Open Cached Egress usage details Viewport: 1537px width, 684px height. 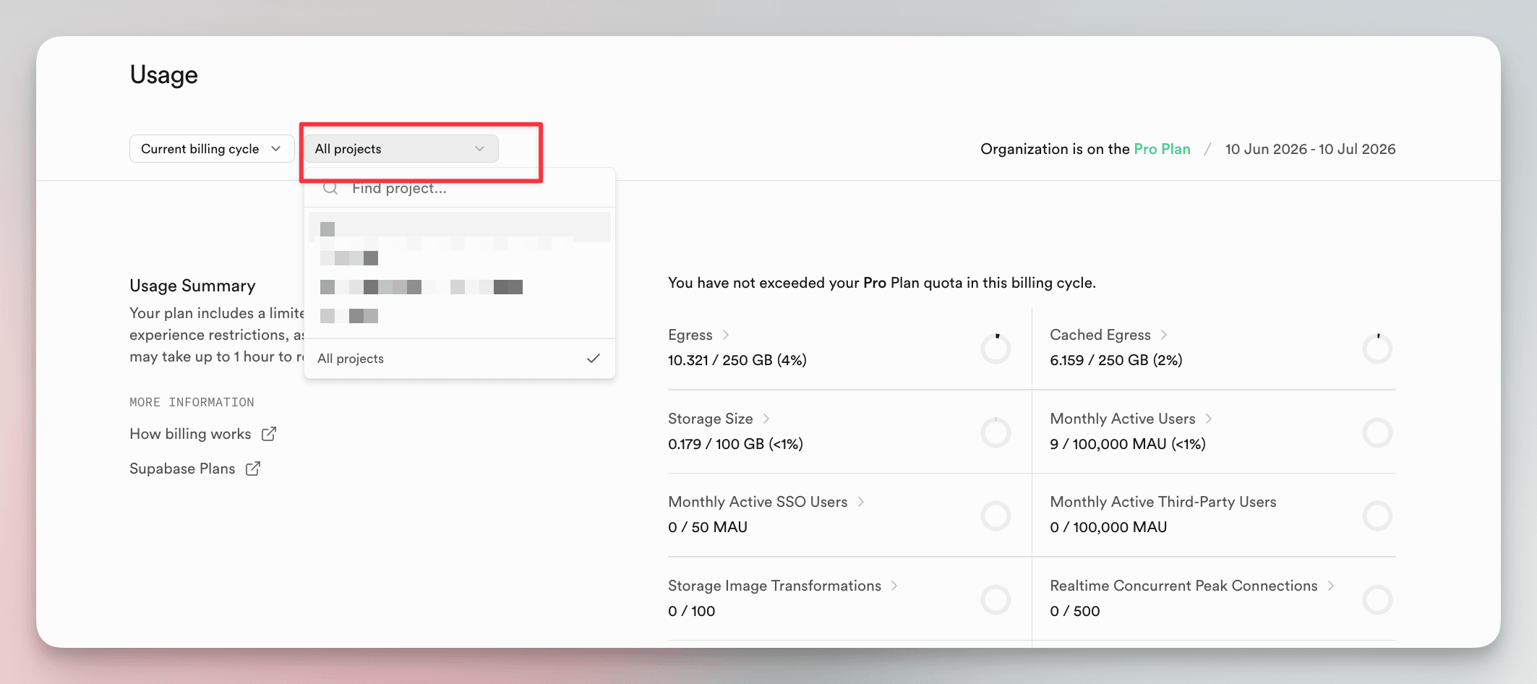(1100, 335)
